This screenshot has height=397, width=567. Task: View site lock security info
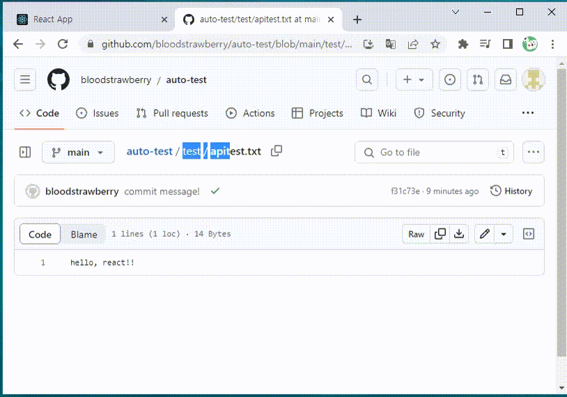[x=91, y=44]
